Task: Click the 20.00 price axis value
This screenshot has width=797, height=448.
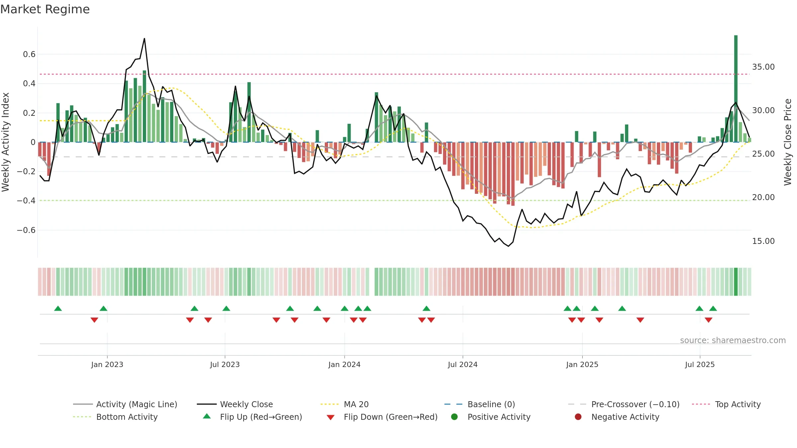Action: point(763,197)
